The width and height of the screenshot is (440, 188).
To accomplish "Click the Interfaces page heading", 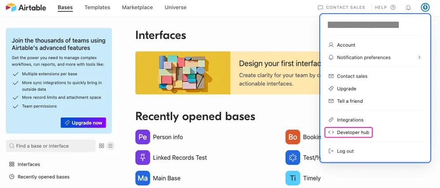I will 161,35.
